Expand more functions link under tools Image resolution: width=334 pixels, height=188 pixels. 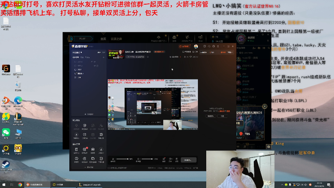[89, 168]
